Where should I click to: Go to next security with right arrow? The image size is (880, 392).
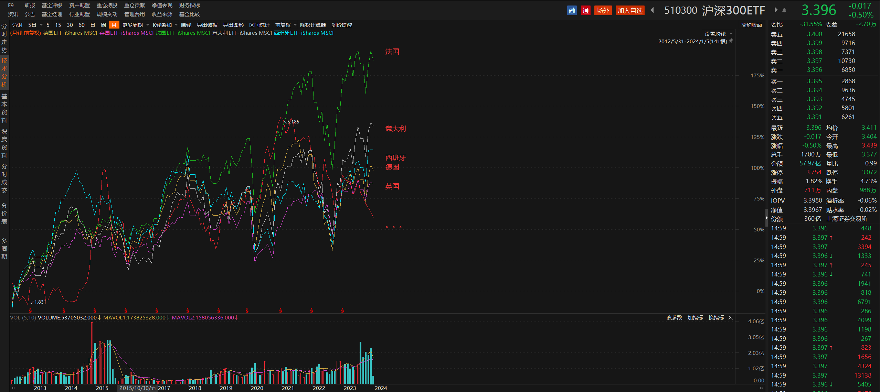[776, 10]
